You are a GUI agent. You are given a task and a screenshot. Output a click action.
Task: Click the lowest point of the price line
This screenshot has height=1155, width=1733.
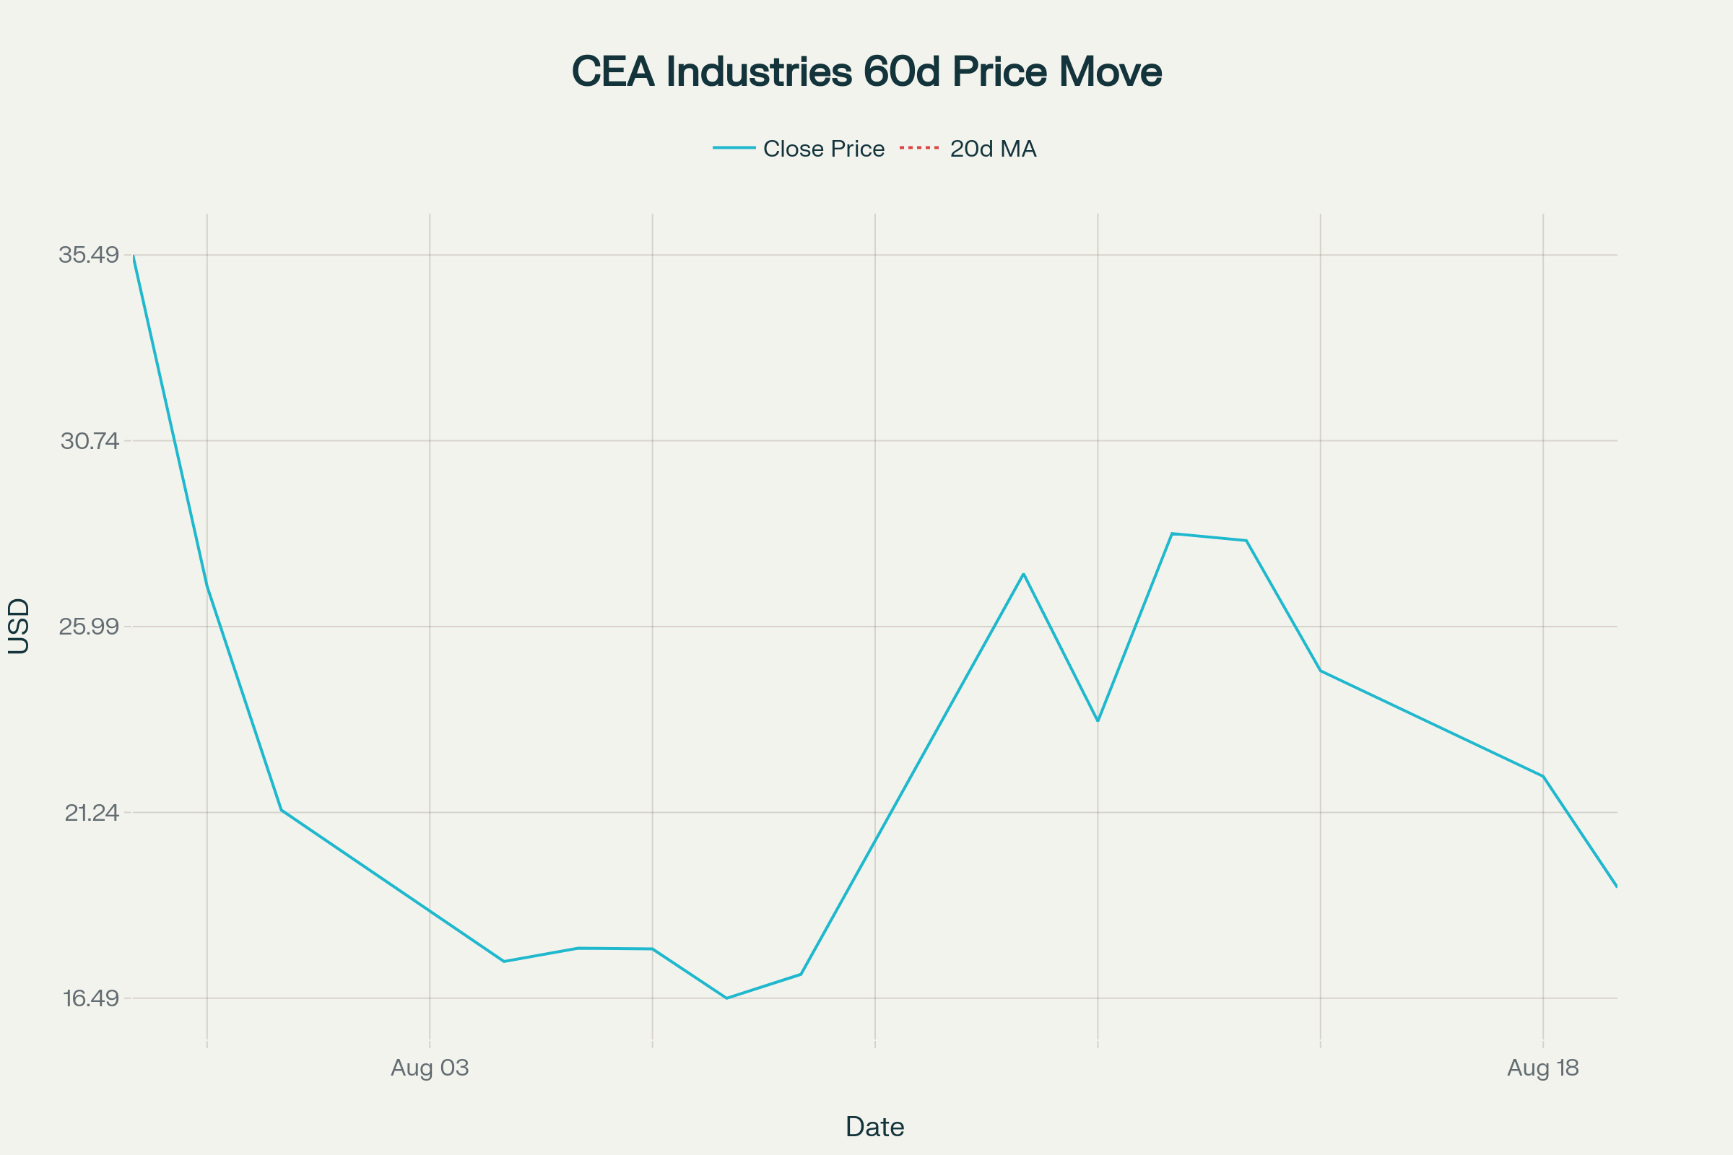(726, 998)
